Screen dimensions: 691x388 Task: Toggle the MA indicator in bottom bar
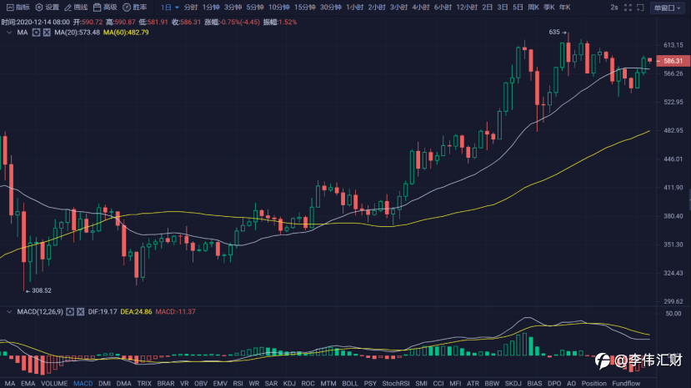pyautogui.click(x=10, y=383)
